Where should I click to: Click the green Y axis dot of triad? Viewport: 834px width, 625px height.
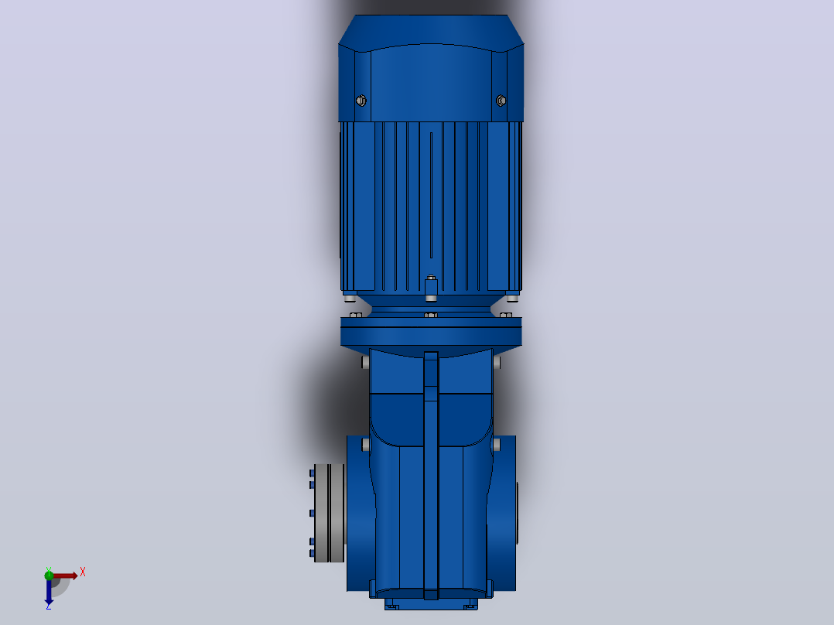(x=49, y=575)
